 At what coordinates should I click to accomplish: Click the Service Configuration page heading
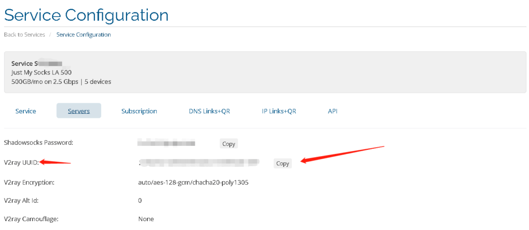pyautogui.click(x=86, y=15)
